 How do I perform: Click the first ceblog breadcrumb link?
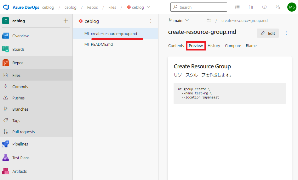point(48,8)
